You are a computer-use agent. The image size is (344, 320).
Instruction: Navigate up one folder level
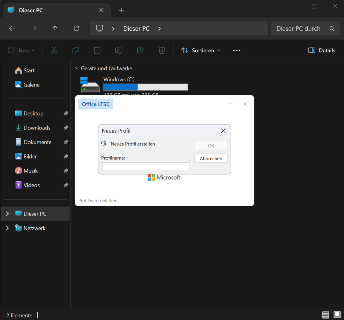click(55, 28)
